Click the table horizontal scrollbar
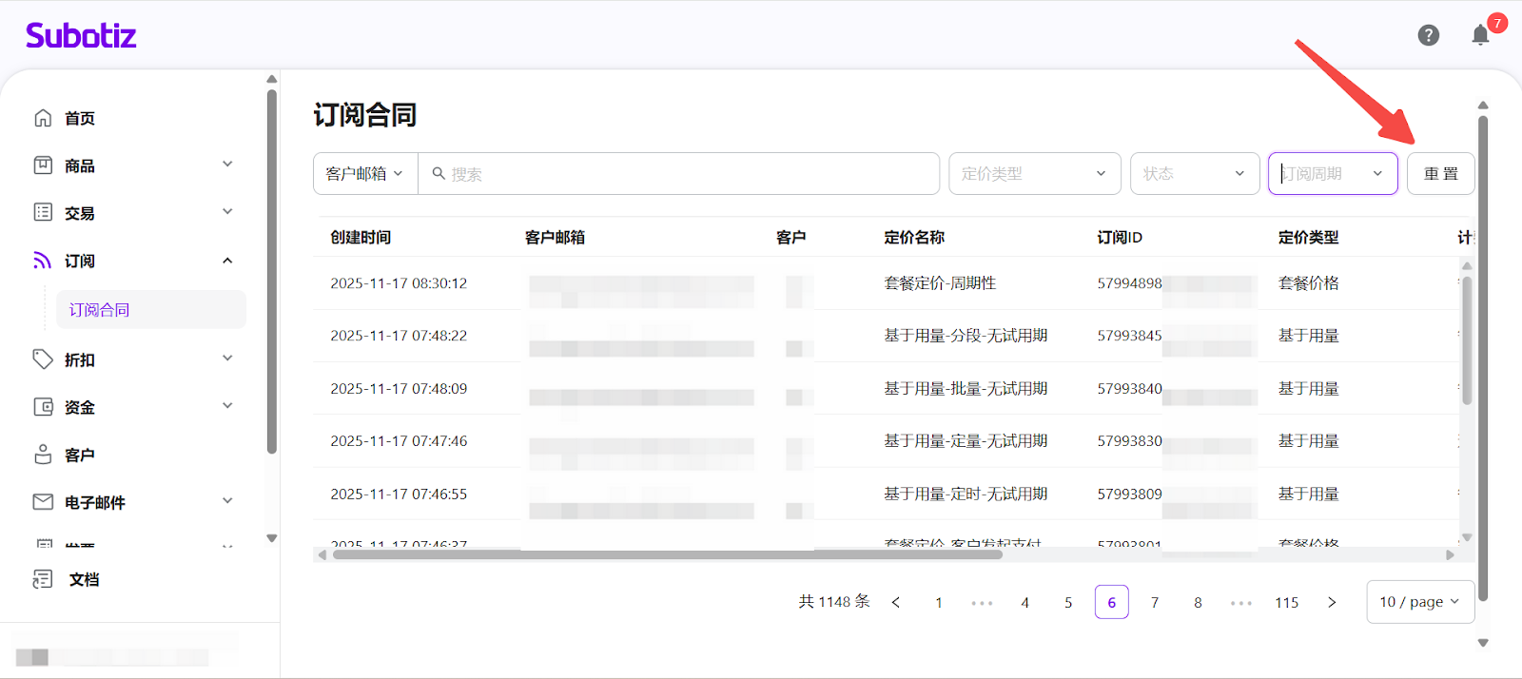The image size is (1522, 679). (666, 554)
